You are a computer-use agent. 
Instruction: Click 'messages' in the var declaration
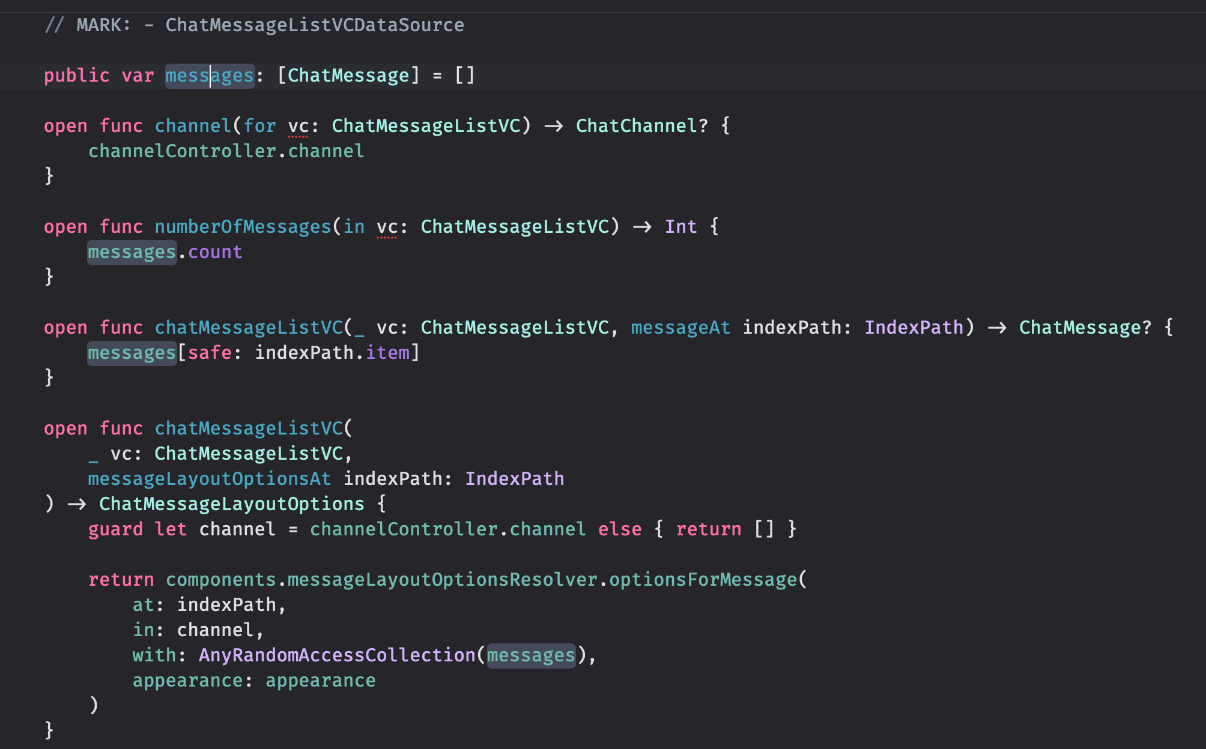point(210,76)
